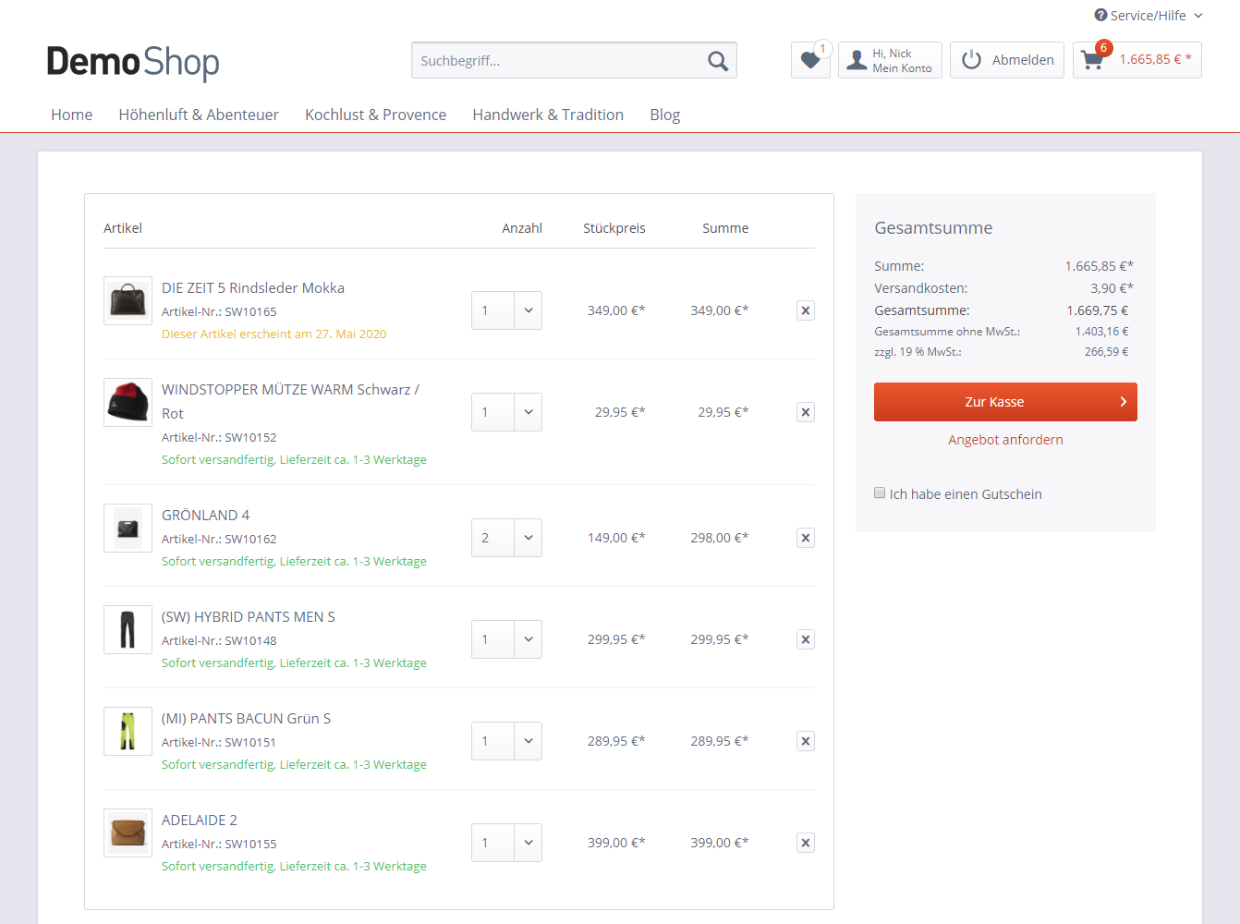Click the Abmelden logout button
Viewport: 1240px width, 924px height.
[x=1007, y=60]
